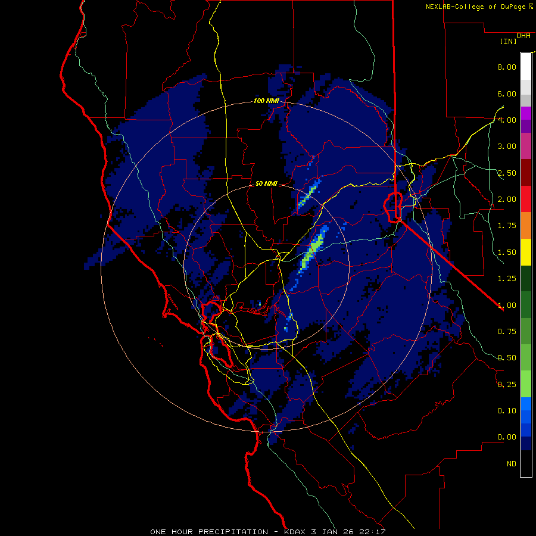The image size is (536, 536).
Task: Click the 0.75 legend value
Action: tap(507, 332)
